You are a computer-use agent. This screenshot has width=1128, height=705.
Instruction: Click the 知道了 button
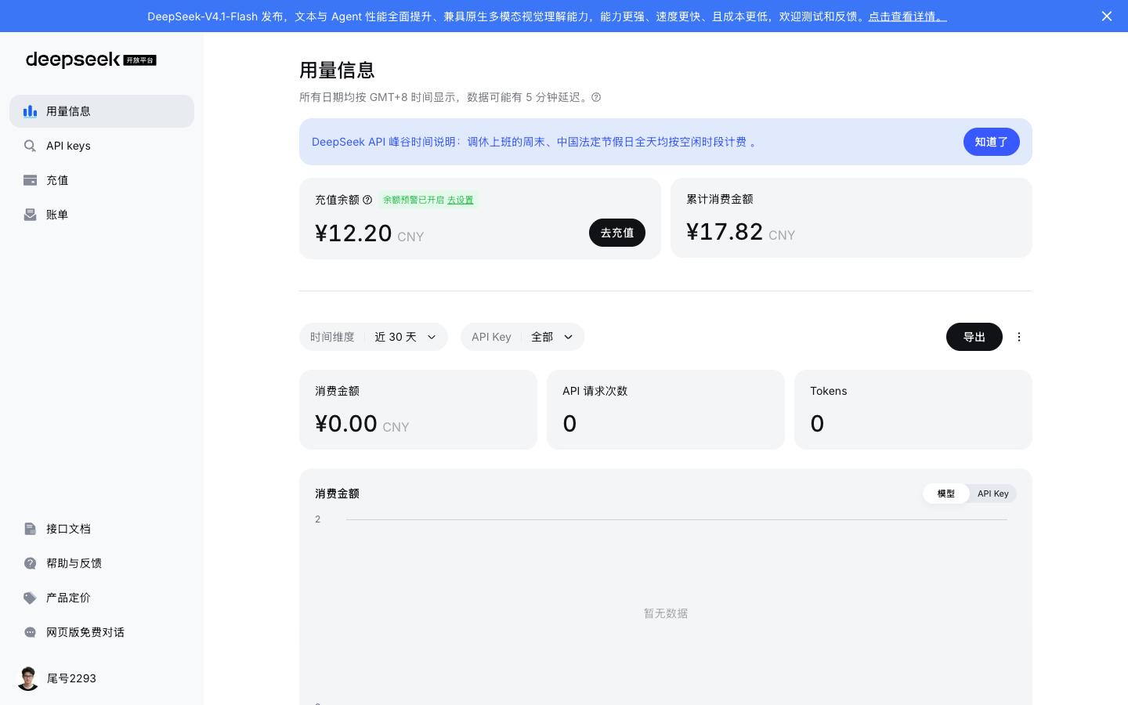(991, 142)
